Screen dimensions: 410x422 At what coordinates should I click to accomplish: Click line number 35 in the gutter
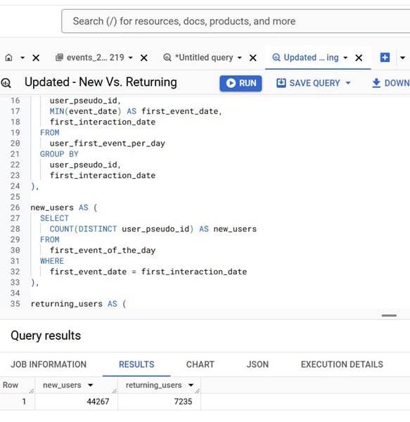(15, 304)
